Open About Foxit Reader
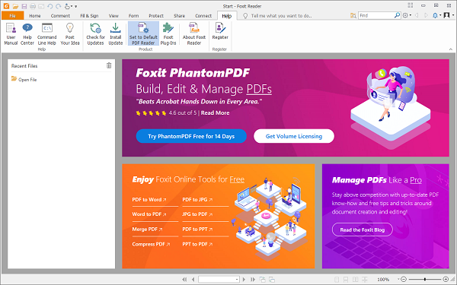The image size is (457, 285). coord(194,34)
